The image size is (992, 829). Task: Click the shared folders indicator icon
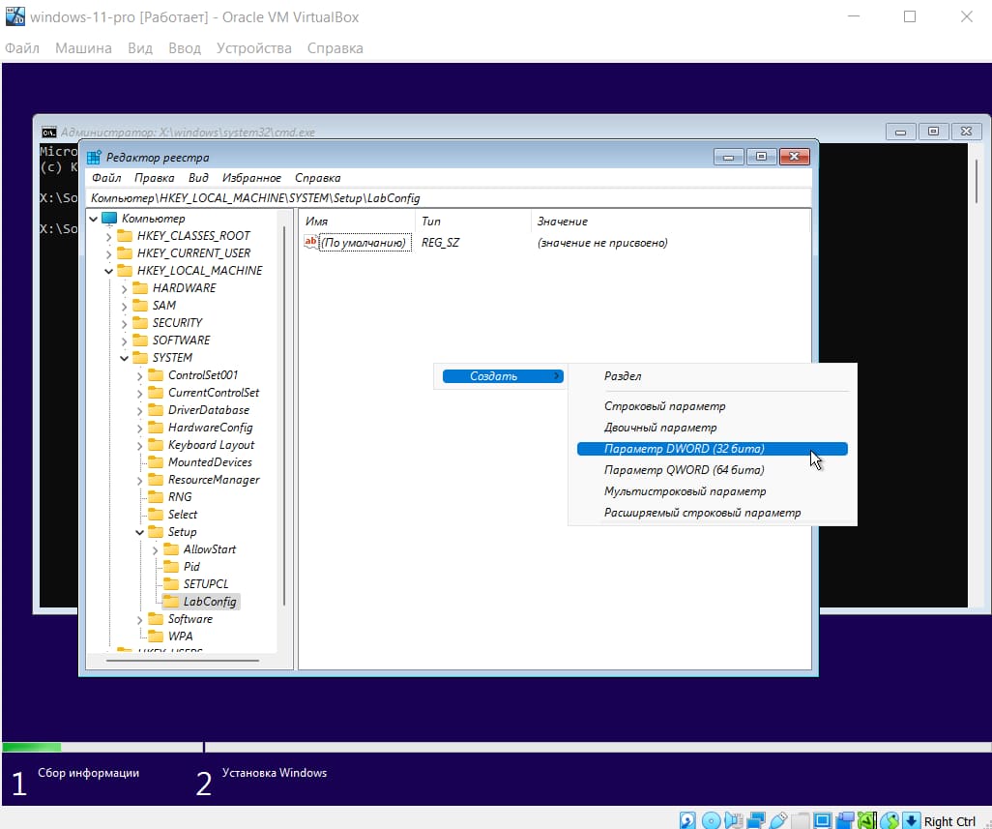[801, 820]
